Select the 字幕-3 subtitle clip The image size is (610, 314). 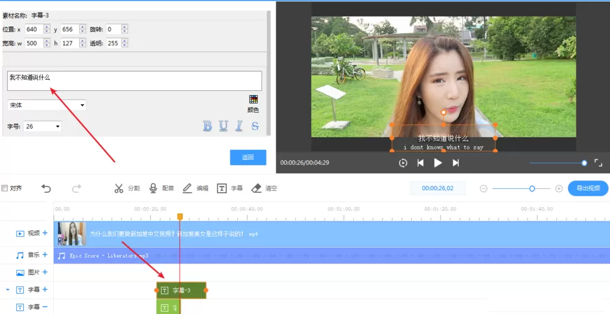pos(181,290)
